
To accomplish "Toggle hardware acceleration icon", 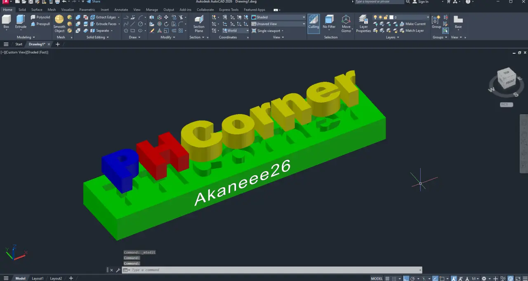I will [511, 279].
